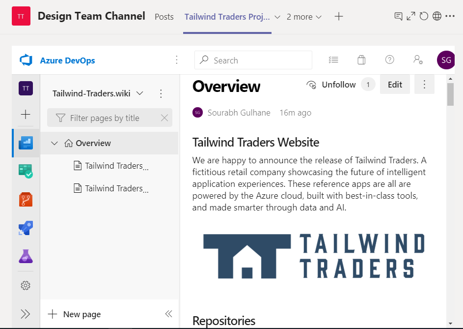Open Project settings gear icon
463x329 pixels.
26,286
